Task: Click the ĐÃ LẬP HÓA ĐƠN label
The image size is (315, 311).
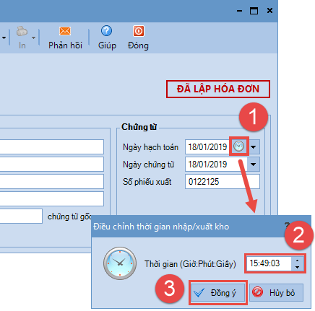Action: 218,89
